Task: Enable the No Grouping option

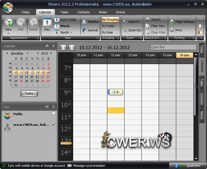Action: (x=110, y=20)
